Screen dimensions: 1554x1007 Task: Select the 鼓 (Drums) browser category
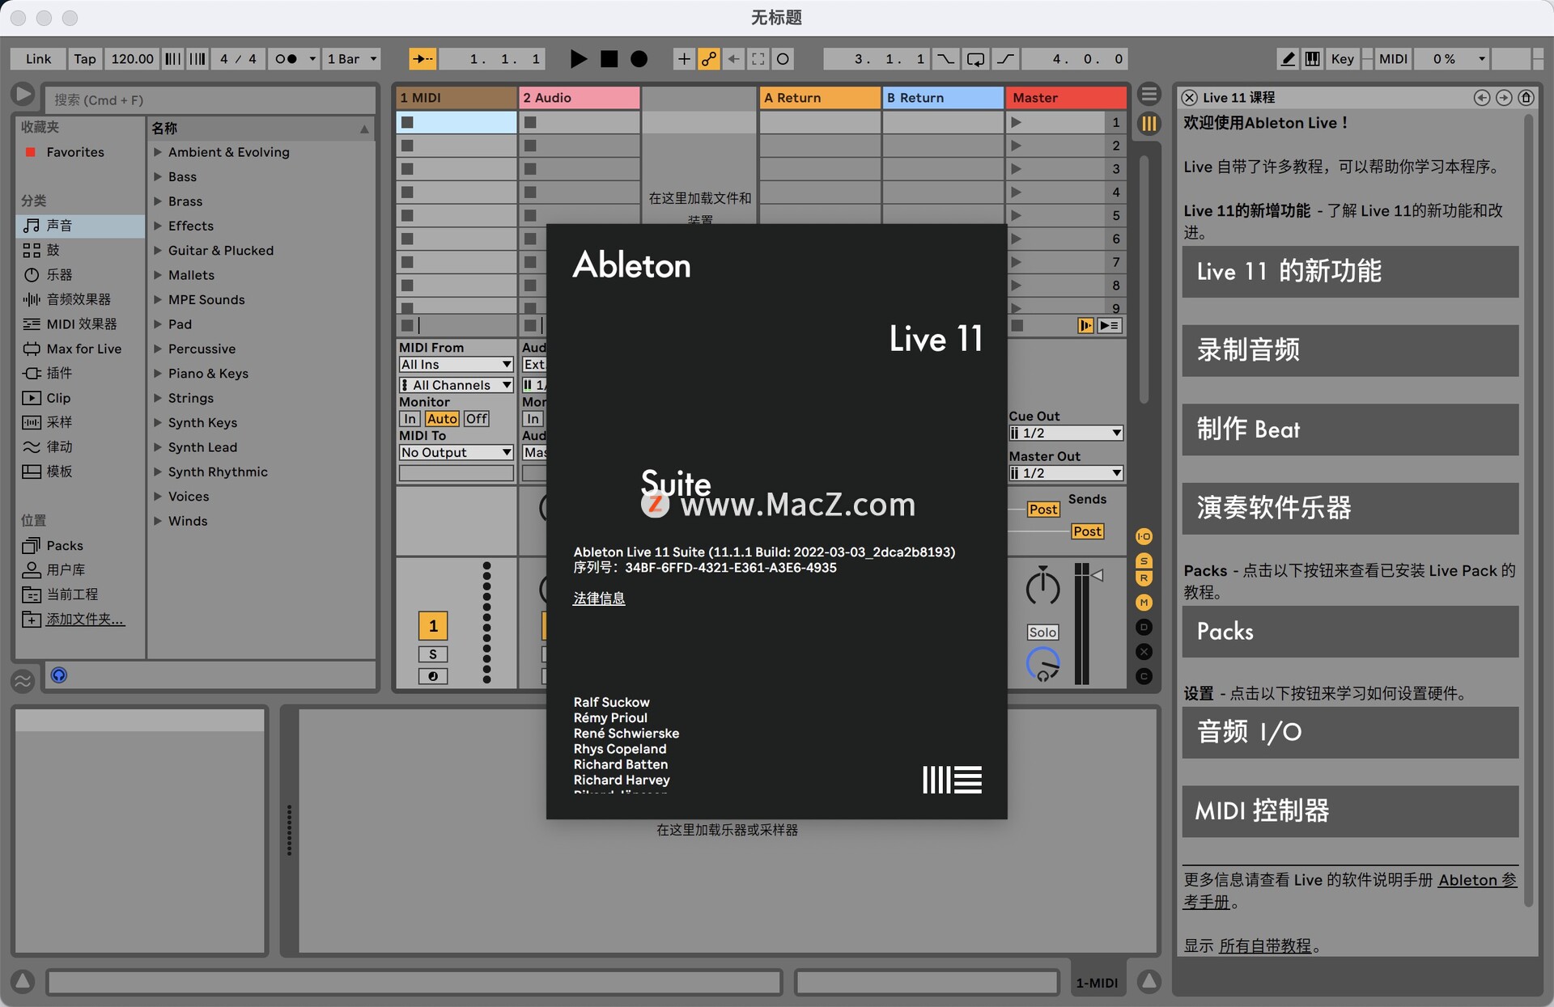(80, 250)
